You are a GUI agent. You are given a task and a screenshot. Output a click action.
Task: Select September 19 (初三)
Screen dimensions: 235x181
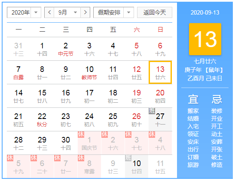[137, 96]
